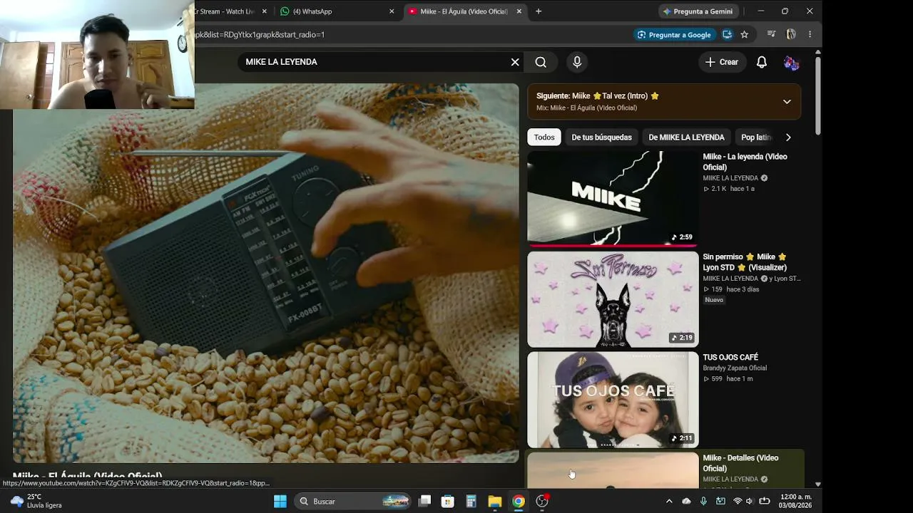Screen dimensions: 913x513
Task: Open Task View in the taskbar
Action: click(x=424, y=501)
